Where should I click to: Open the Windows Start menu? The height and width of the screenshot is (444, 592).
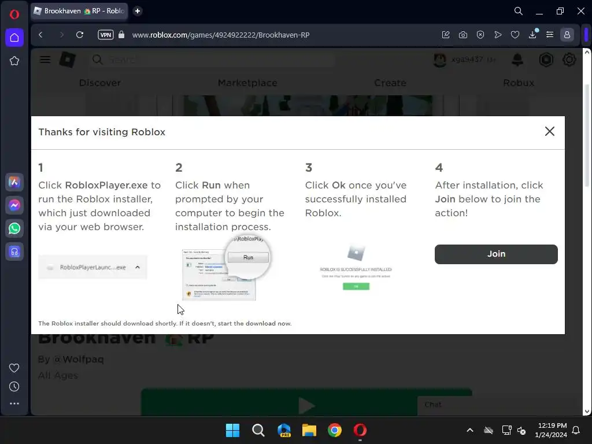[232, 430]
